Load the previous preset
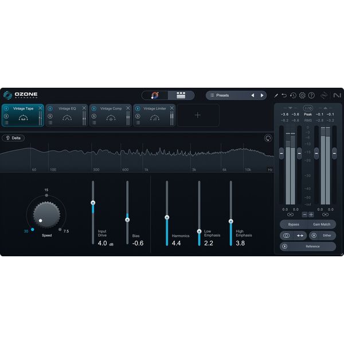The height and width of the screenshot is (344, 344). (253, 95)
